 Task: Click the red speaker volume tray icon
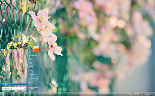141,94
